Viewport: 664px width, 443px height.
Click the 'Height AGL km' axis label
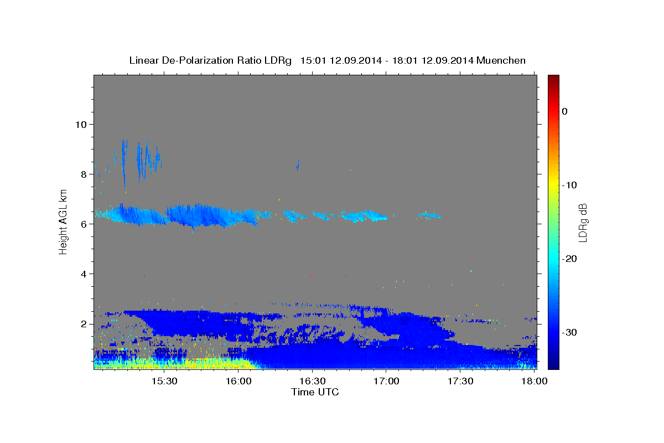coord(63,222)
